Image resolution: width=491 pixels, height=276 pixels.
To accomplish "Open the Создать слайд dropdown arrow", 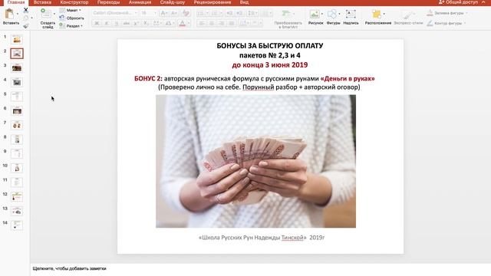I will click(x=54, y=14).
